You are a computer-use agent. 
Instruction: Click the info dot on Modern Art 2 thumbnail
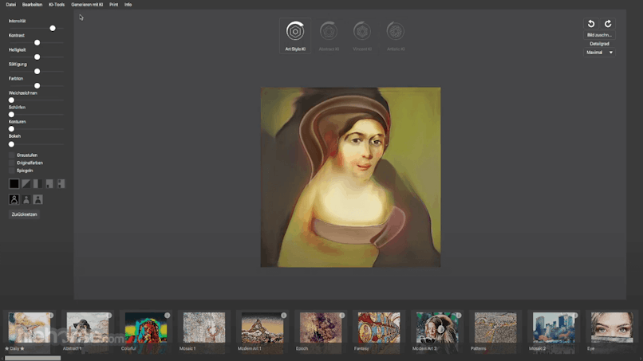[x=459, y=315]
